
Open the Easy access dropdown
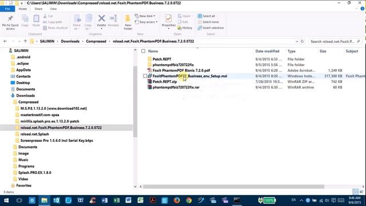[x=146, y=22]
